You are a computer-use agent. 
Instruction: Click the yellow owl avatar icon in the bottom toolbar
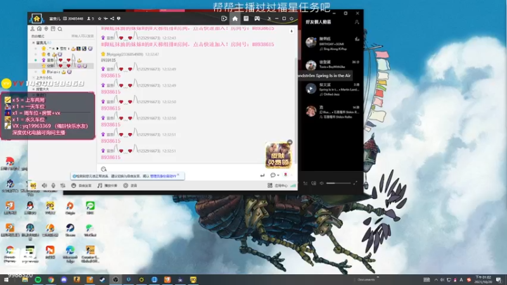pos(34,186)
